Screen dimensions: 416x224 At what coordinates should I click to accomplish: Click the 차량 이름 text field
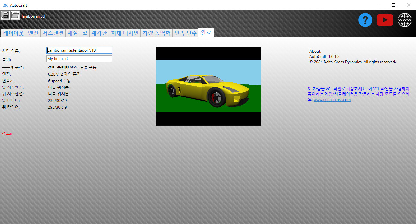(79, 50)
